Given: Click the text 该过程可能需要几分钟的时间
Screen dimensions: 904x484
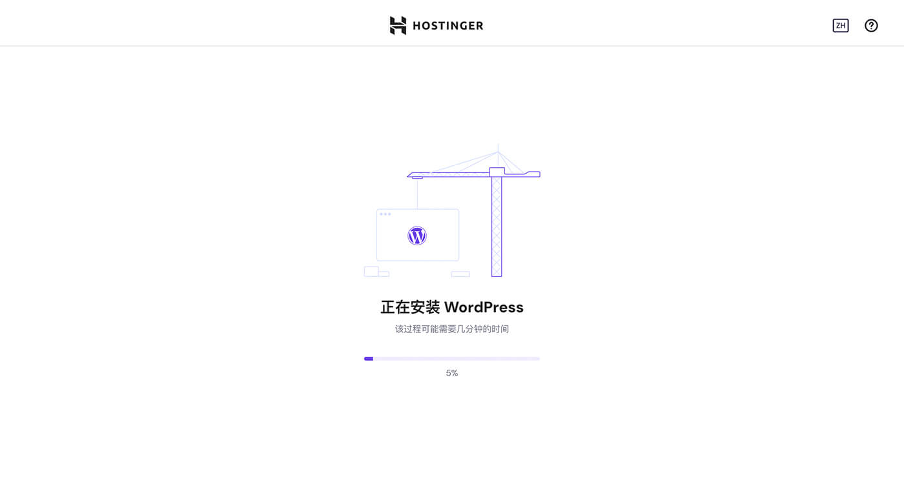Looking at the screenshot, I should pyautogui.click(x=452, y=329).
